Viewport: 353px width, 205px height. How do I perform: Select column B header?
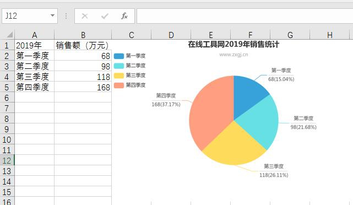[83, 35]
